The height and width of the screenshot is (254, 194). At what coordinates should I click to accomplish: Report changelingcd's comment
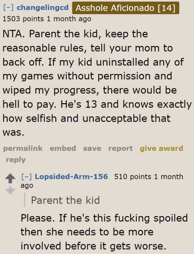120,148
